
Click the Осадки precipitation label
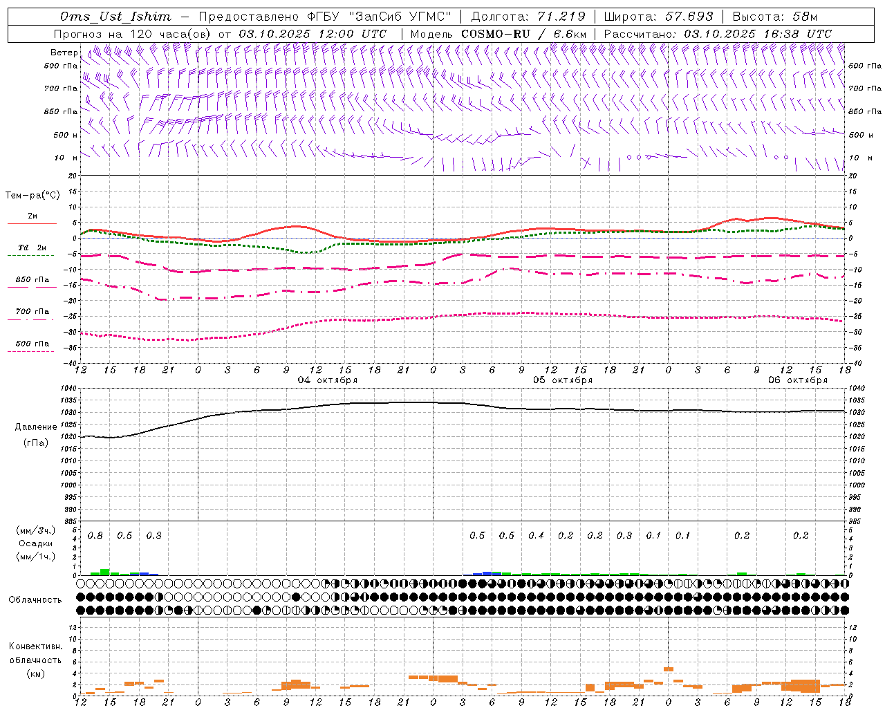pyautogui.click(x=35, y=543)
